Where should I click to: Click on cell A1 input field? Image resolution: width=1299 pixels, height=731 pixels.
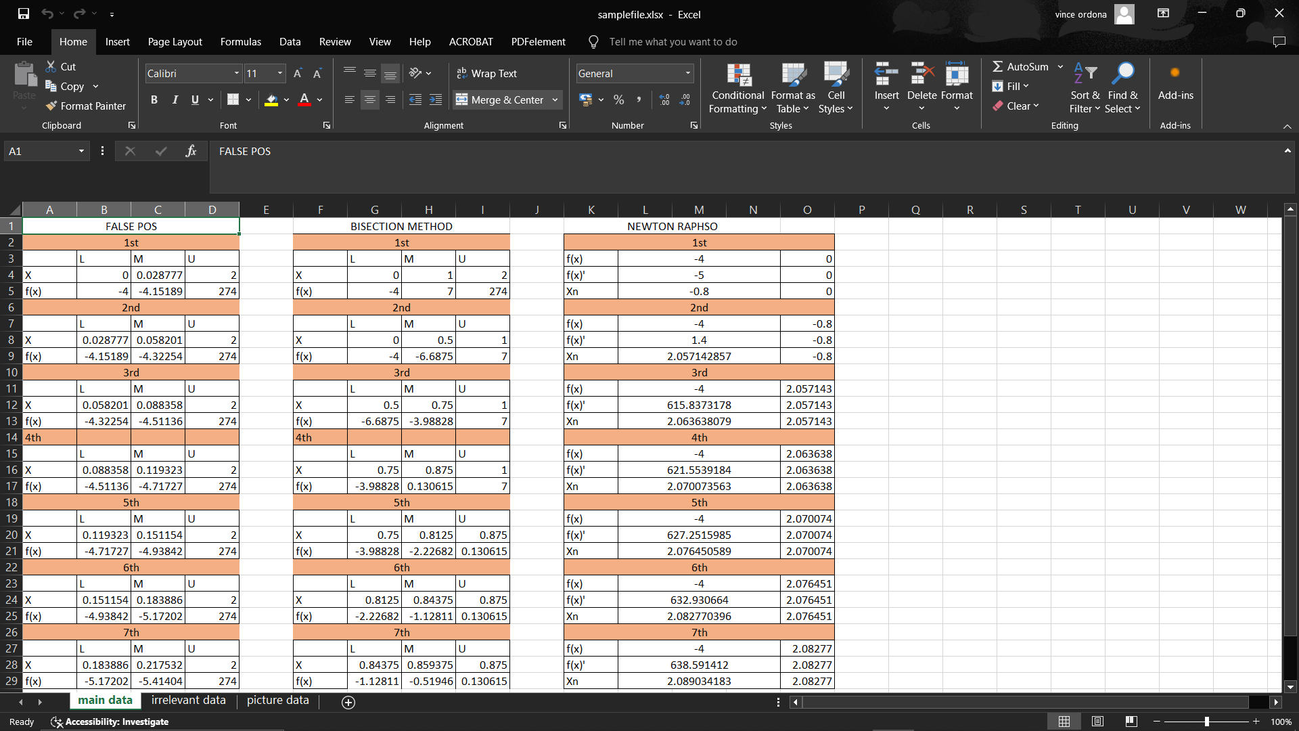(x=49, y=226)
